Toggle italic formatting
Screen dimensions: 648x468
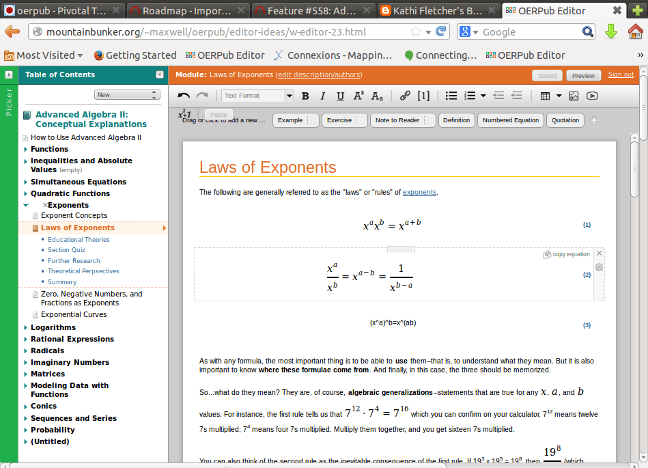(x=322, y=96)
